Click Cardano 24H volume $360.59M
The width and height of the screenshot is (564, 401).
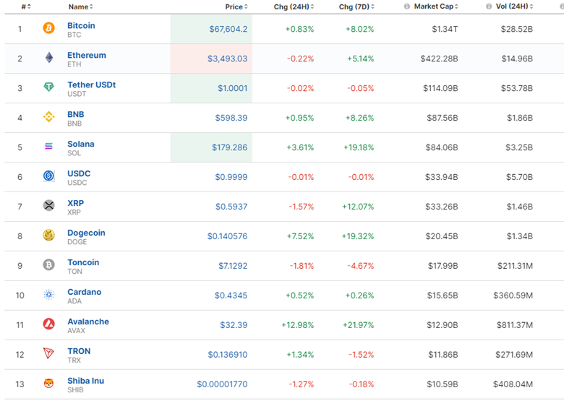point(513,296)
